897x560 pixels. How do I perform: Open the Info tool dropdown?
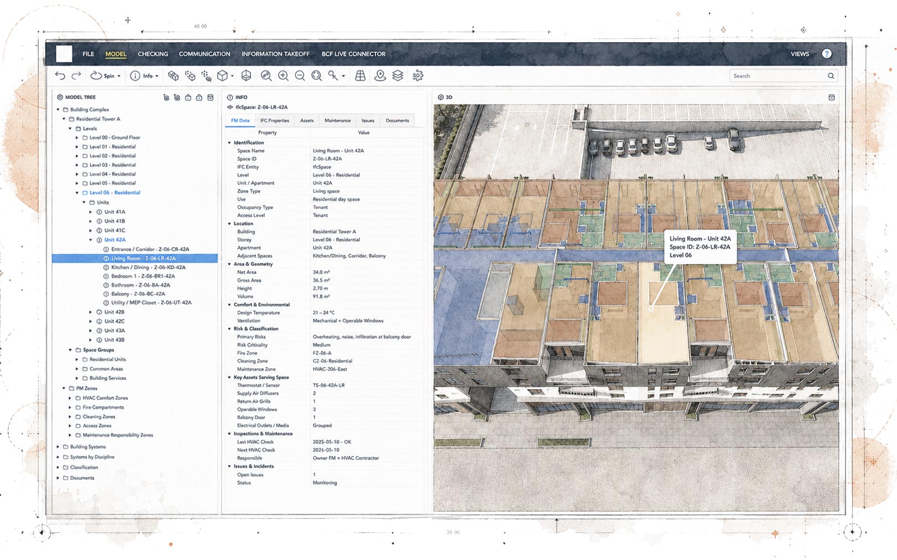click(x=144, y=76)
